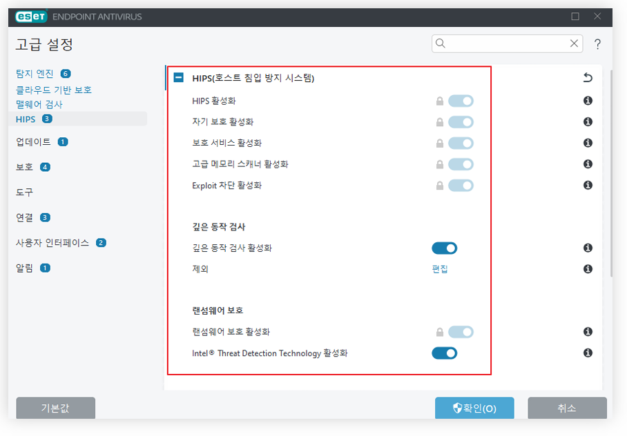Click lock icon beside 랜섬웨어 보호 활성화
Screen dimensions: 627x436
(x=440, y=332)
